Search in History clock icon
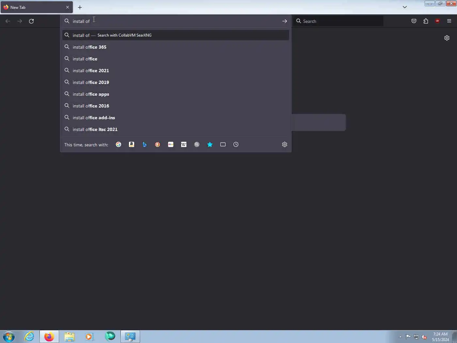Viewport: 457px width, 343px height. click(236, 144)
